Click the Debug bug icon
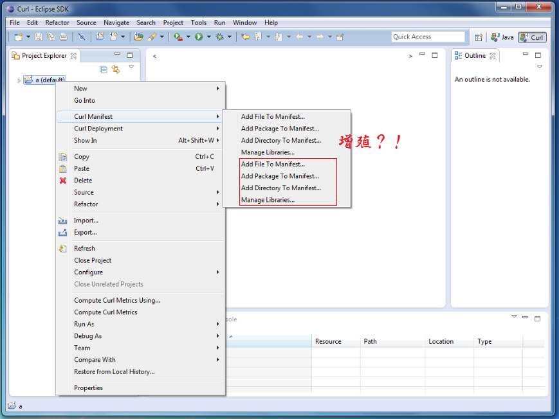 click(220, 37)
